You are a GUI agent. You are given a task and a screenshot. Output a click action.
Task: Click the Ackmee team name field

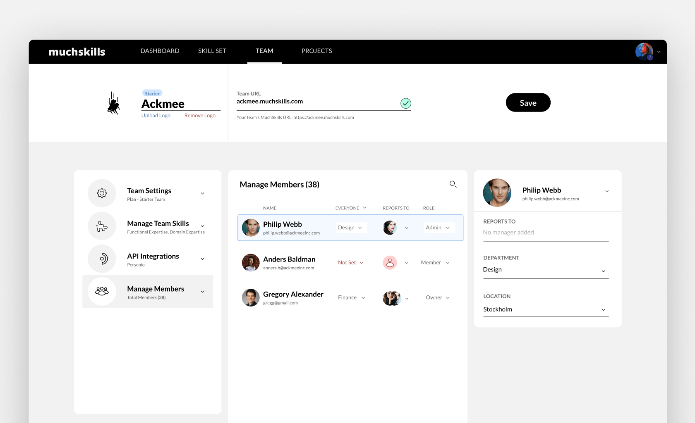181,104
